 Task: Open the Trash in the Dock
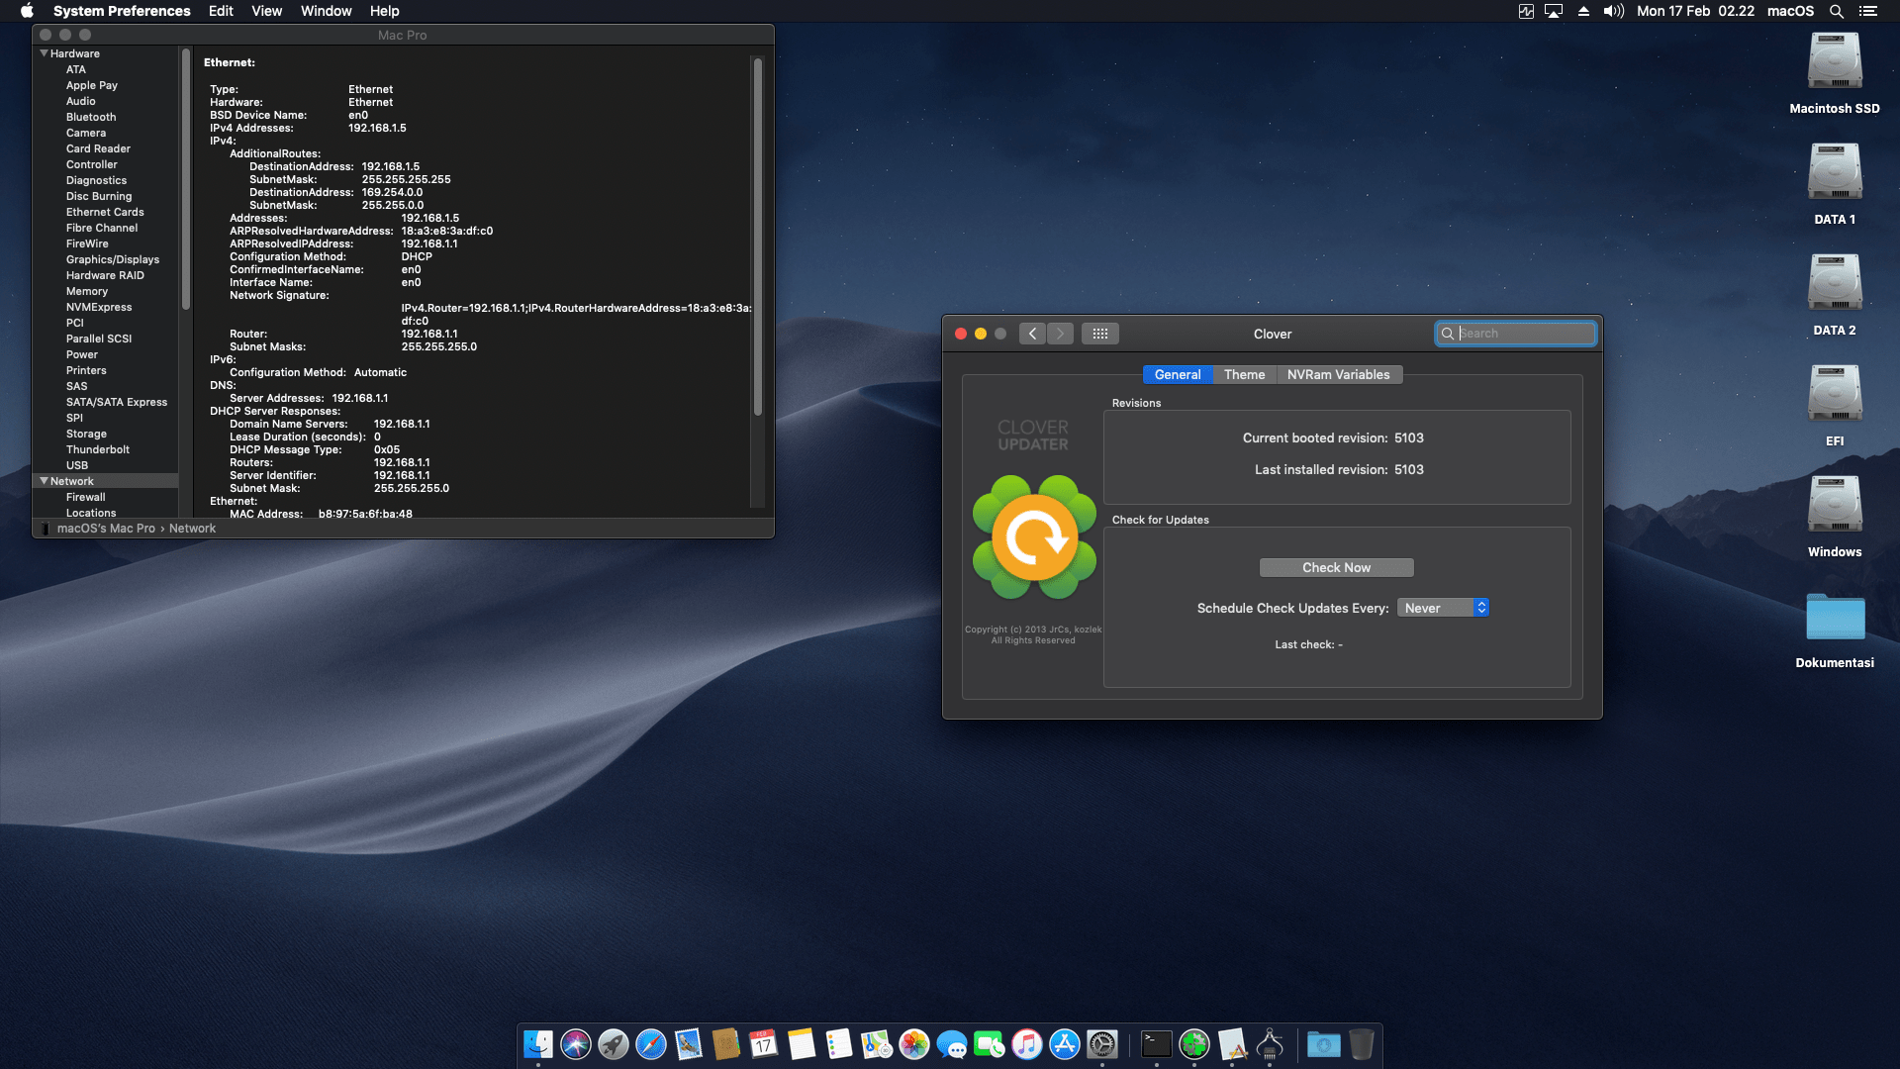point(1362,1044)
